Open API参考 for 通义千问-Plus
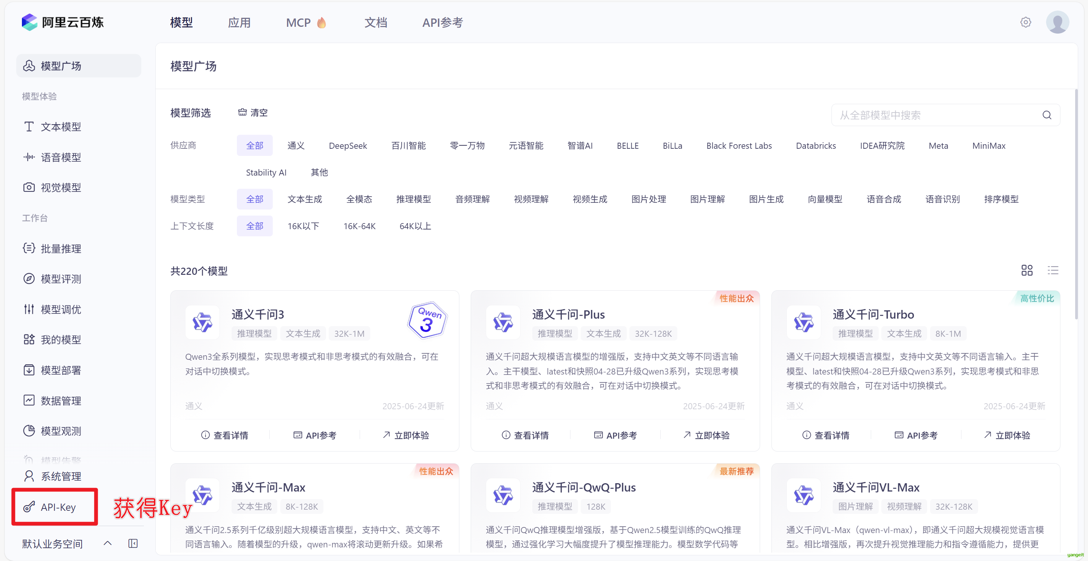 (615, 435)
